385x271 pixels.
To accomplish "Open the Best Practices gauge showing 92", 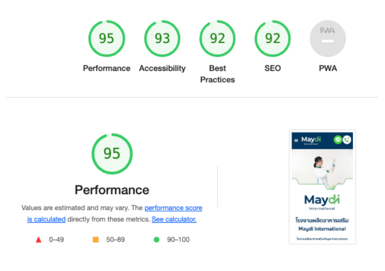I will pyautogui.click(x=217, y=39).
